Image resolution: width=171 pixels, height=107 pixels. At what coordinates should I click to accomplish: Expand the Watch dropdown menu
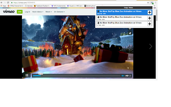49,12
